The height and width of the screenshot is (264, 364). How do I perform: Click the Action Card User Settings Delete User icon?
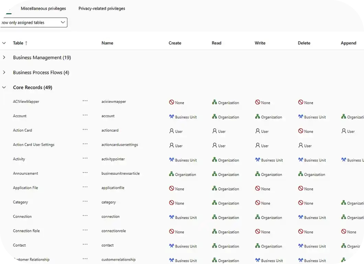pyautogui.click(x=300, y=145)
